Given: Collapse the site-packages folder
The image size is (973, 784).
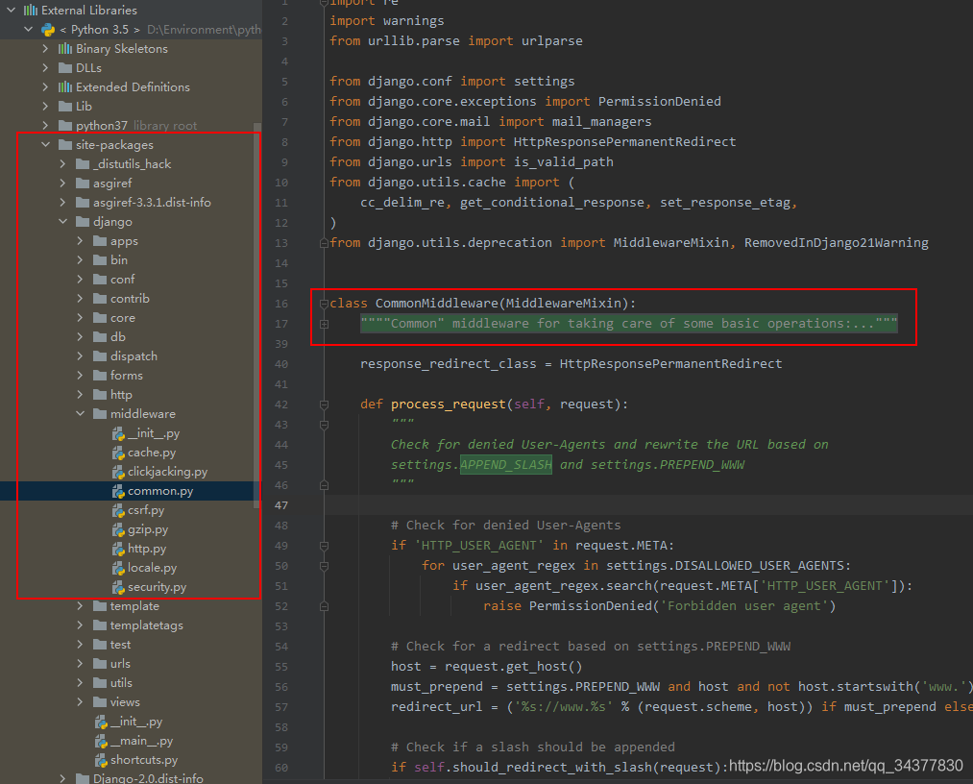Looking at the screenshot, I should coord(45,145).
